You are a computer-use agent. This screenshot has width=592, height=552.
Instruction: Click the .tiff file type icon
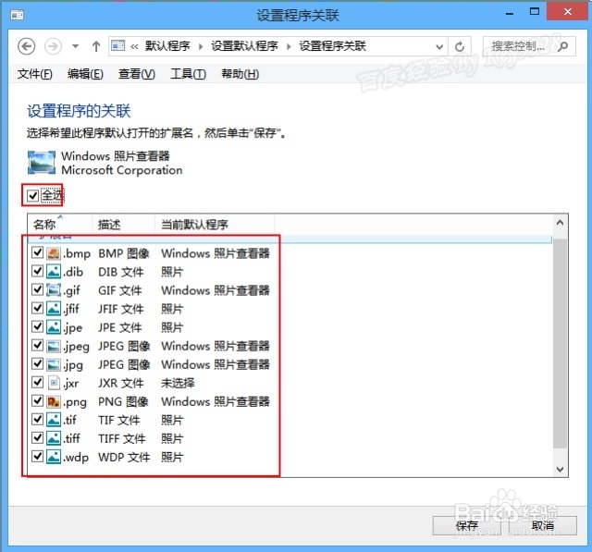54,438
